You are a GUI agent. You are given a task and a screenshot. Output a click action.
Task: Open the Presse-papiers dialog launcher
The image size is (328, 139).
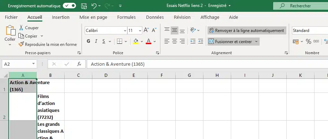(x=79, y=53)
